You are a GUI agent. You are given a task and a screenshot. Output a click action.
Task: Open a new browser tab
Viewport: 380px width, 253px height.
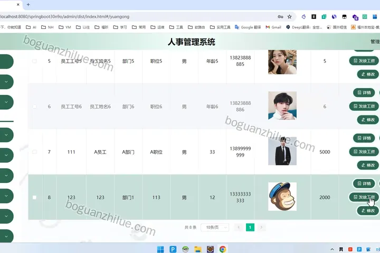28,4
